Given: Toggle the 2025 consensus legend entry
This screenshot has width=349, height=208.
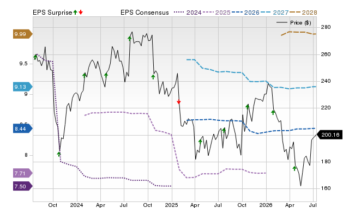Looking at the screenshot, I should click(x=216, y=13).
